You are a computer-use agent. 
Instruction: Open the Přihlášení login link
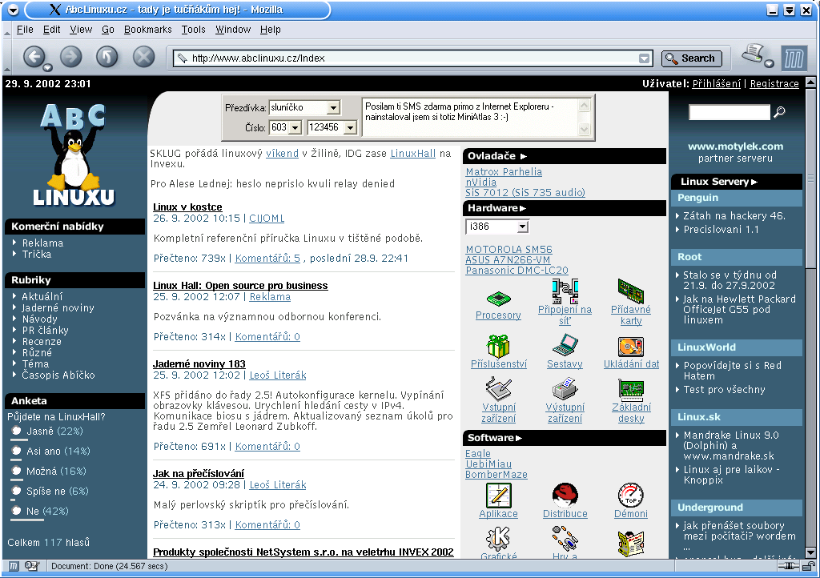pyautogui.click(x=717, y=83)
